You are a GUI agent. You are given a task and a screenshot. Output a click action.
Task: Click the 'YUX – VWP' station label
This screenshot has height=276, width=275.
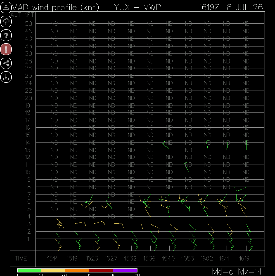click(x=137, y=7)
